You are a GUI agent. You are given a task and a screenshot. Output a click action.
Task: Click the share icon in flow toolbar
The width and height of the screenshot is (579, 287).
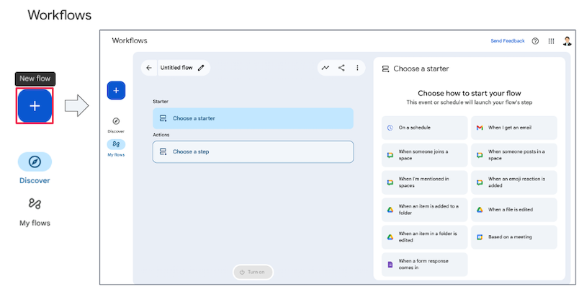tap(341, 68)
